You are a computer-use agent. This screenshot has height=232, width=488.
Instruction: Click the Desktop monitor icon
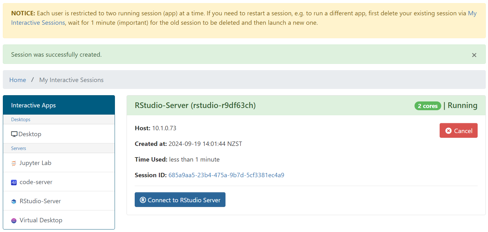pyautogui.click(x=14, y=134)
